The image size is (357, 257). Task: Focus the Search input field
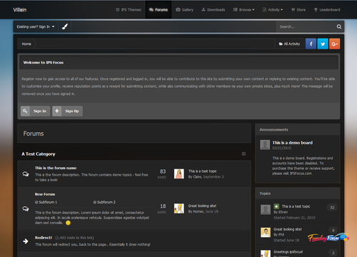tap(306, 26)
